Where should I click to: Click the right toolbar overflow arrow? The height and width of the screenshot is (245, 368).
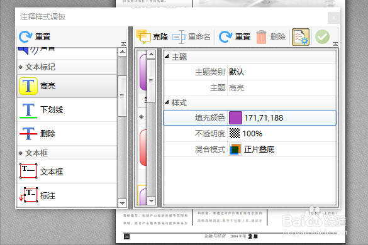336,44
